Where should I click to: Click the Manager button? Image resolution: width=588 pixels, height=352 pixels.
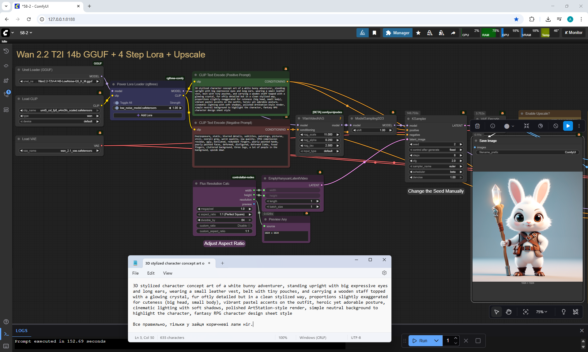398,33
